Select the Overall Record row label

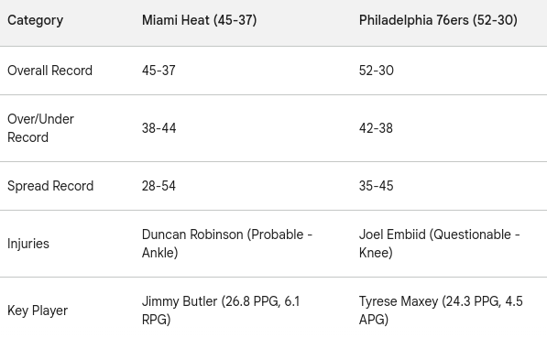click(x=49, y=71)
